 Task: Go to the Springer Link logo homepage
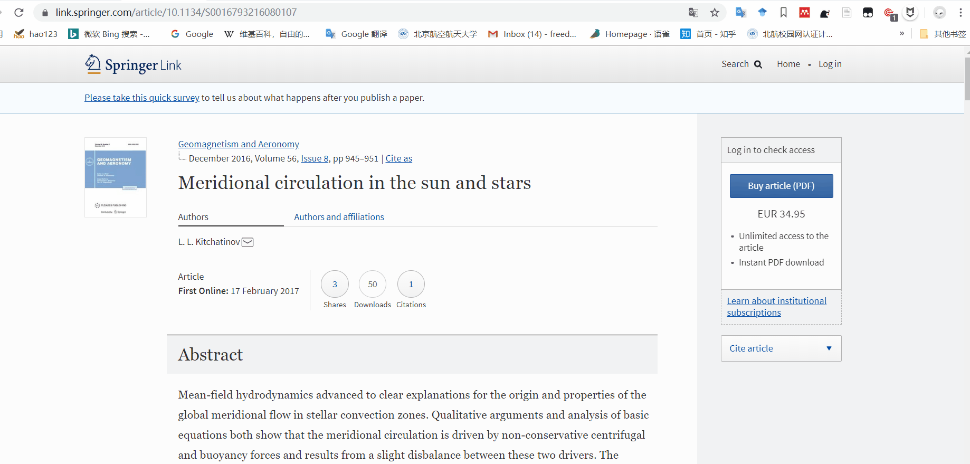(133, 64)
